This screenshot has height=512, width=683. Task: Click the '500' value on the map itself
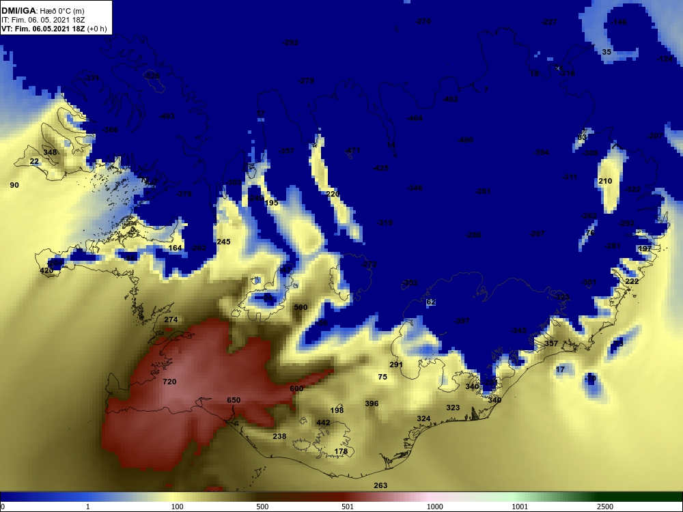[x=301, y=307]
